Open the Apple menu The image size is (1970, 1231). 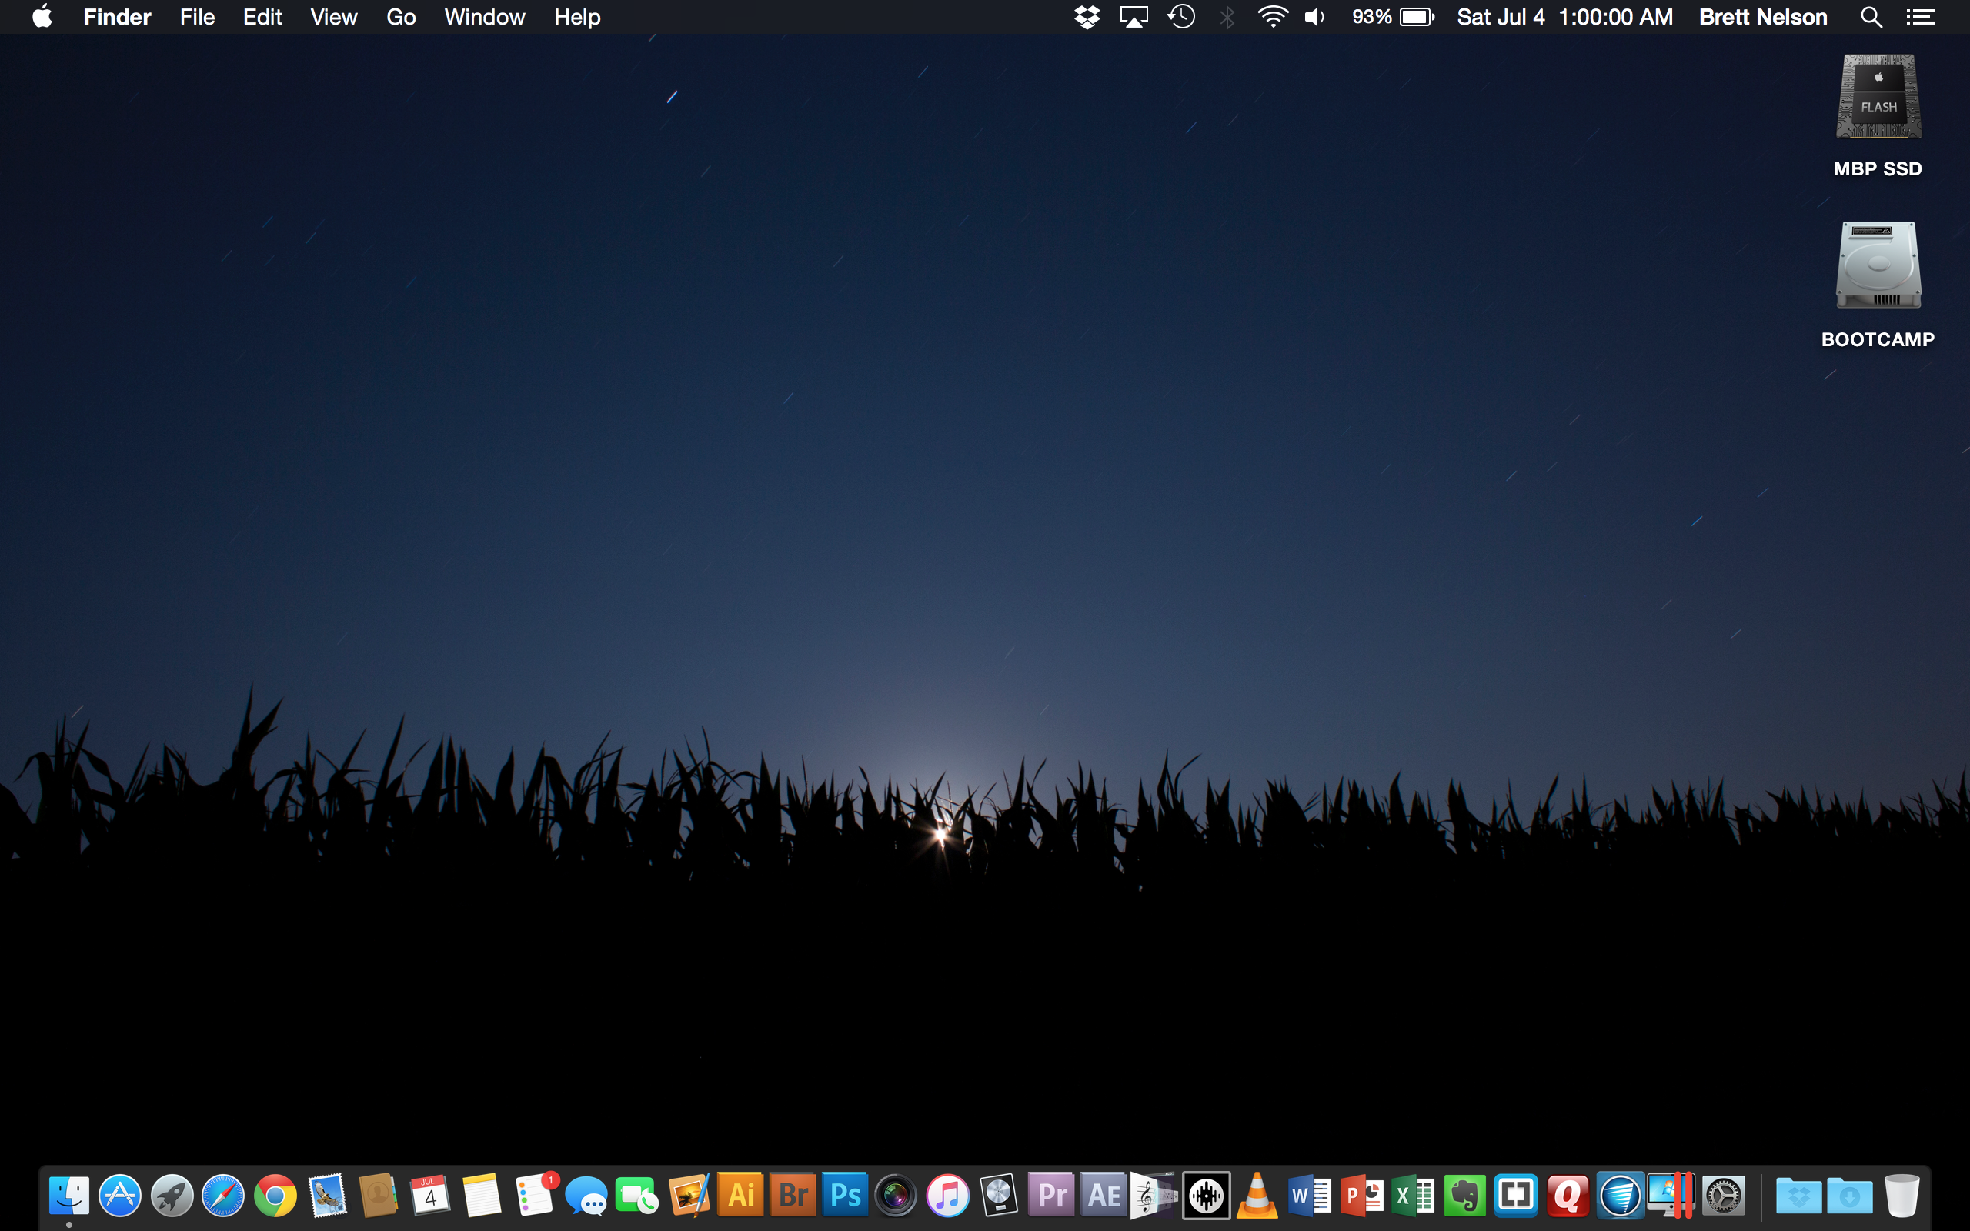42,16
